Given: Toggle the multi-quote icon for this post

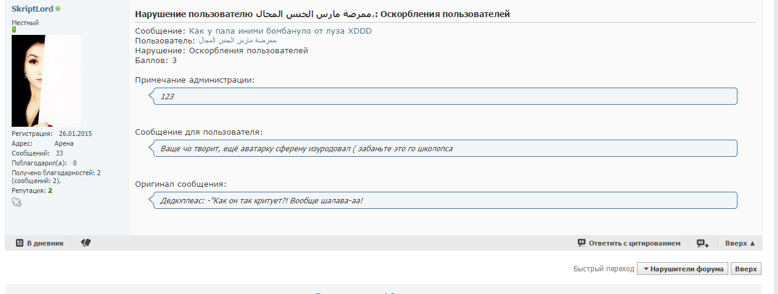Looking at the screenshot, I should pos(703,243).
